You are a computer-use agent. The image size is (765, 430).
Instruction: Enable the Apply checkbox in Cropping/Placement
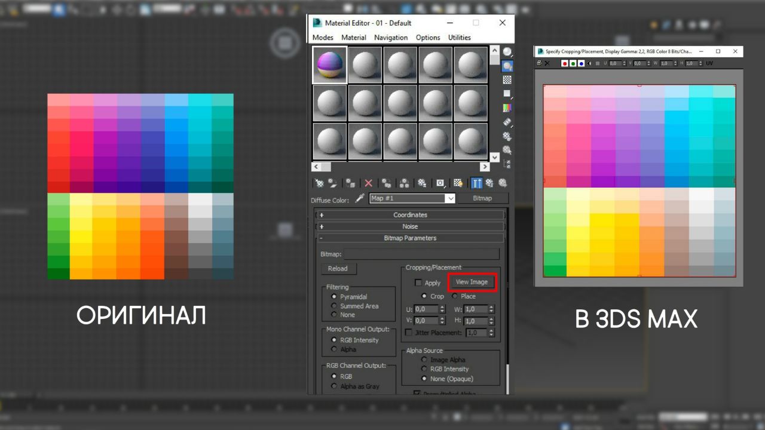coord(418,283)
